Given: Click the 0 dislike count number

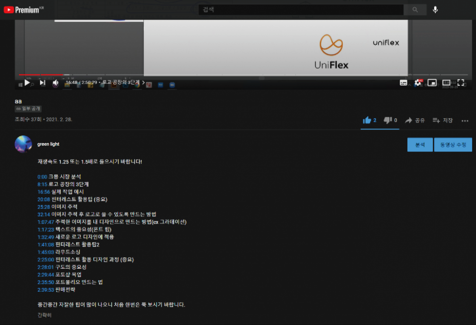Looking at the screenshot, I should (x=396, y=121).
